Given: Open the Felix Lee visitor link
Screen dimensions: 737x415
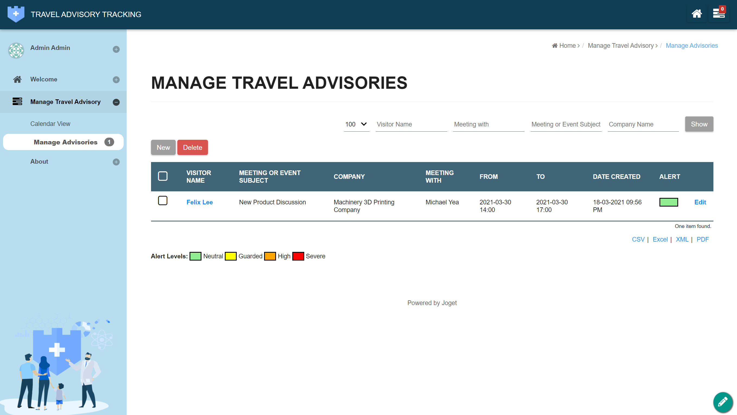Looking at the screenshot, I should 200,202.
